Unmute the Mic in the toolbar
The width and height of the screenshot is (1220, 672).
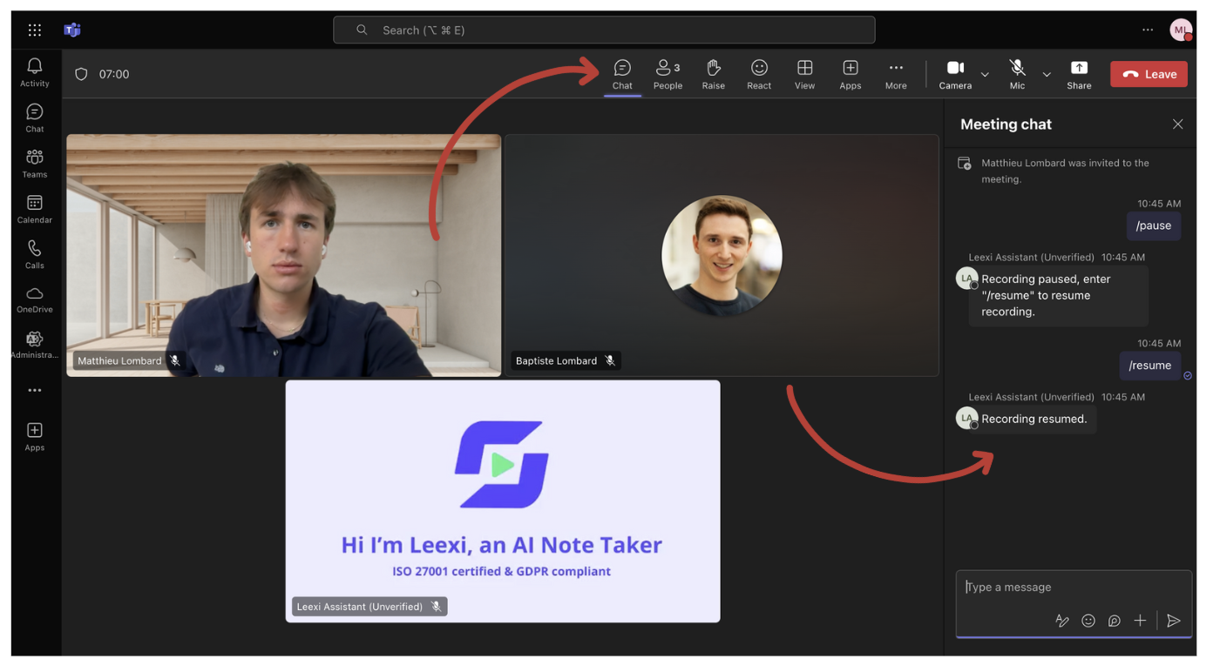click(x=1017, y=74)
